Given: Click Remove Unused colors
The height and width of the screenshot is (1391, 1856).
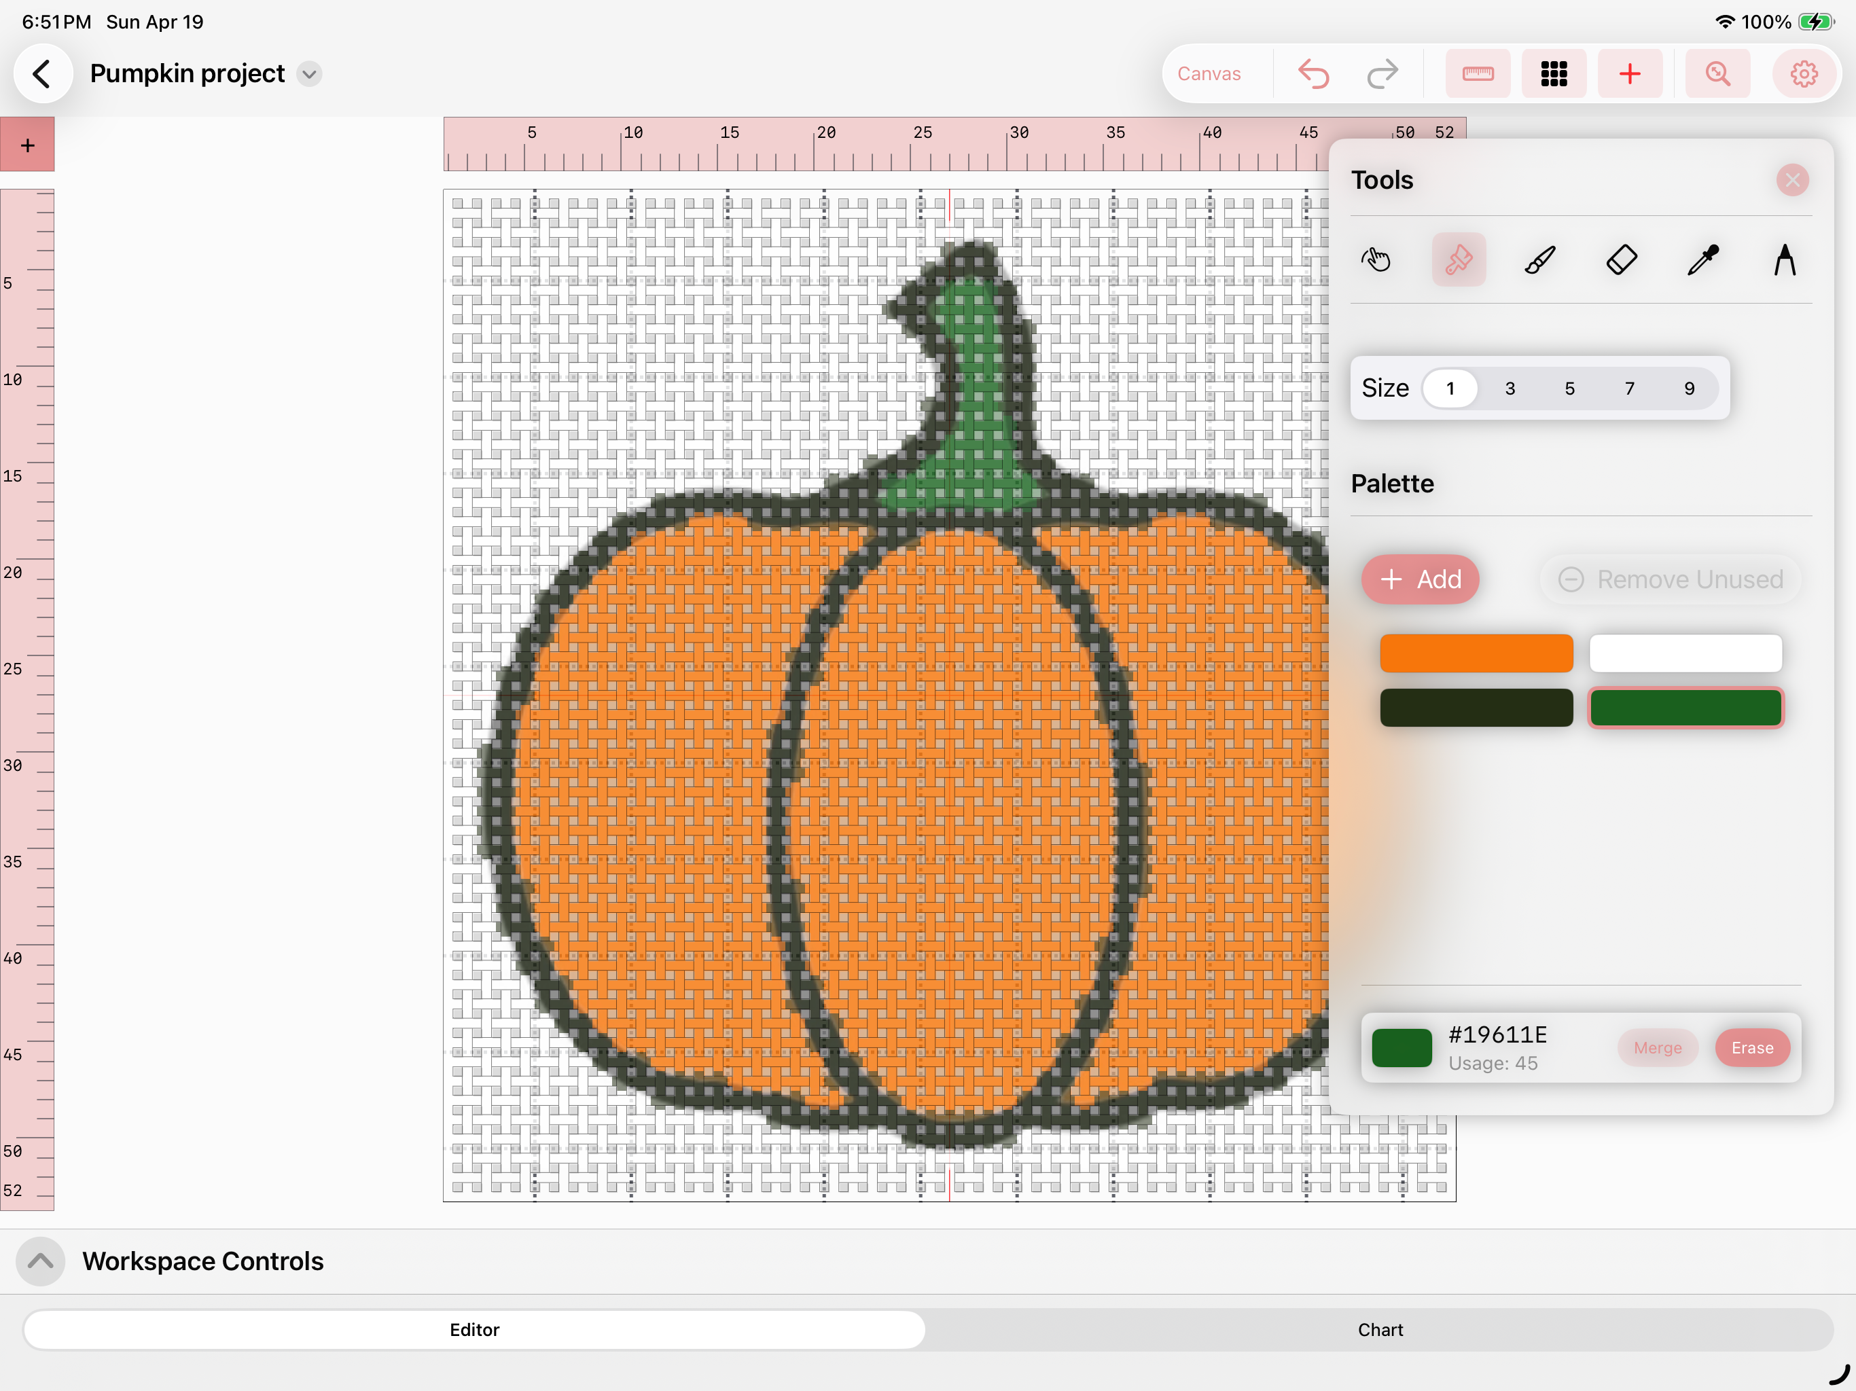Looking at the screenshot, I should 1671,579.
